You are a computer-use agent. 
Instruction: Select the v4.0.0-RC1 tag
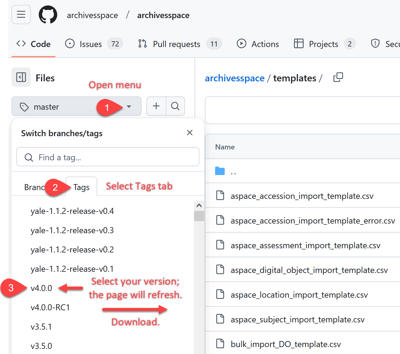click(x=50, y=307)
